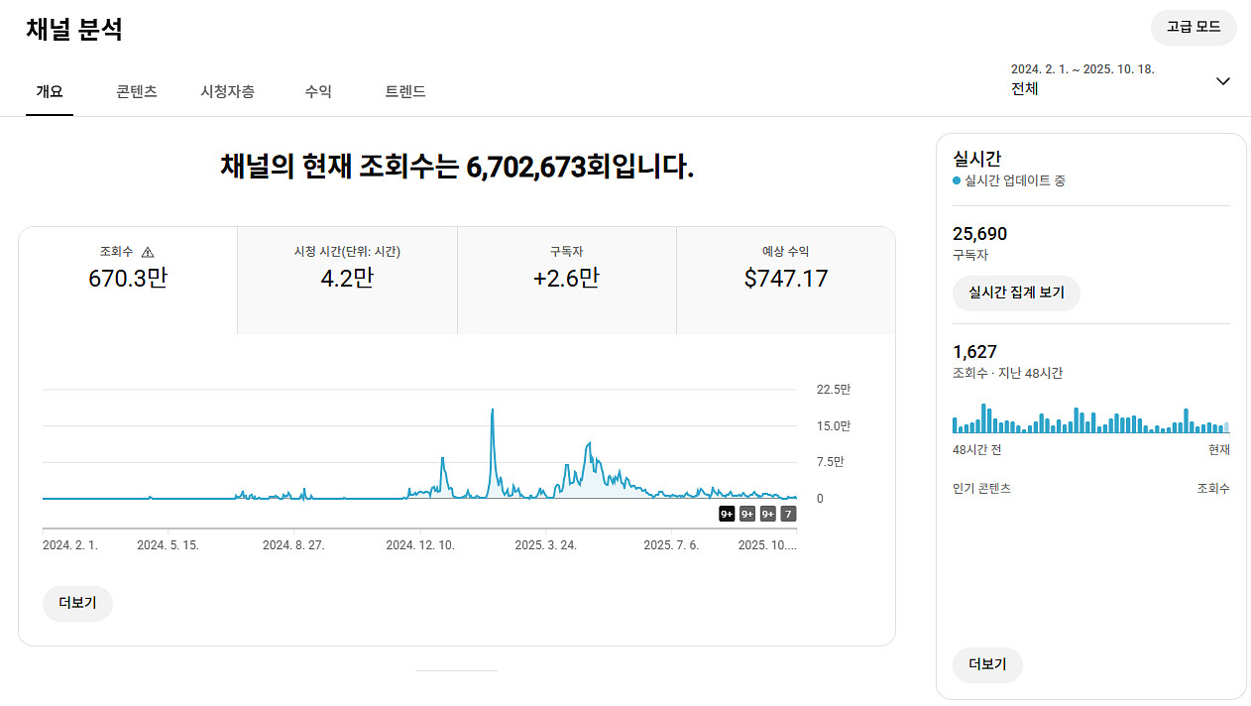
Task: Go to the 시청자층 tab
Action: point(227,91)
